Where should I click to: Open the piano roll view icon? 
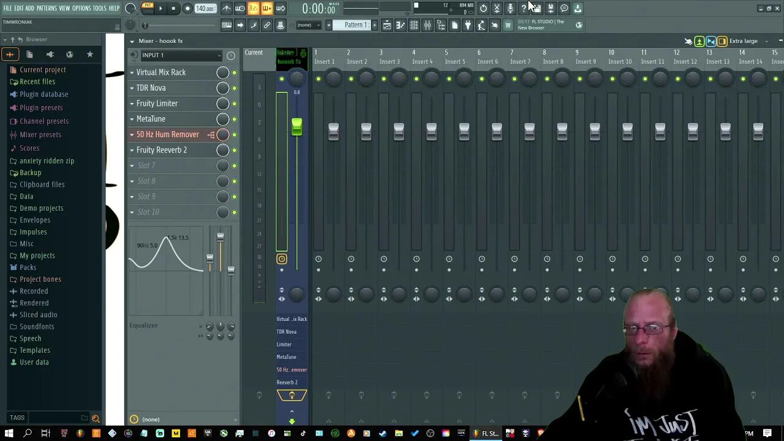pos(401,25)
